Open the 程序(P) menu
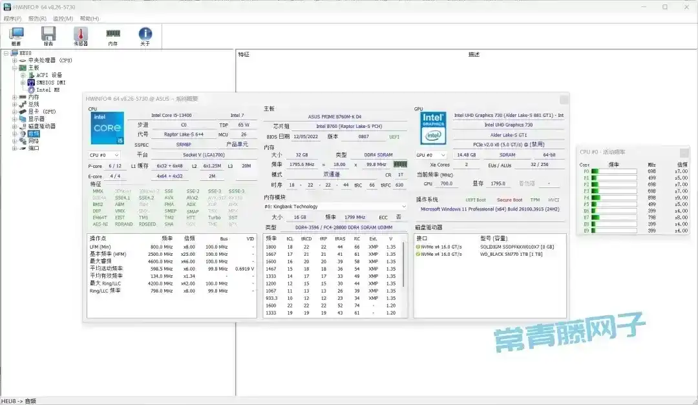 coord(12,18)
